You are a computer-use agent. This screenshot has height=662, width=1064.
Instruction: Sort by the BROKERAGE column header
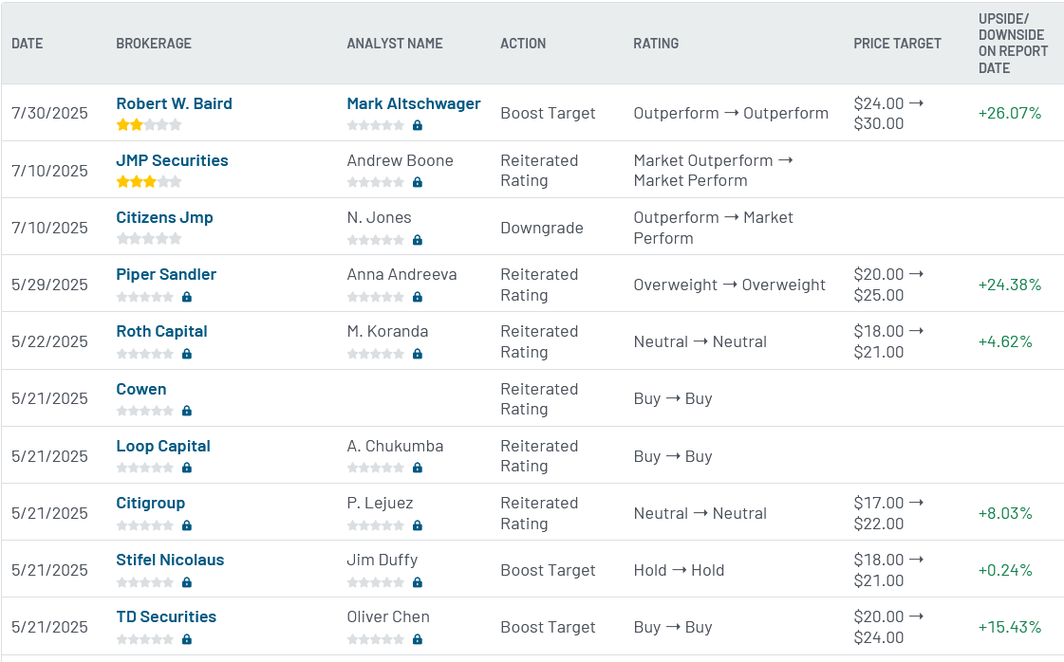click(154, 44)
